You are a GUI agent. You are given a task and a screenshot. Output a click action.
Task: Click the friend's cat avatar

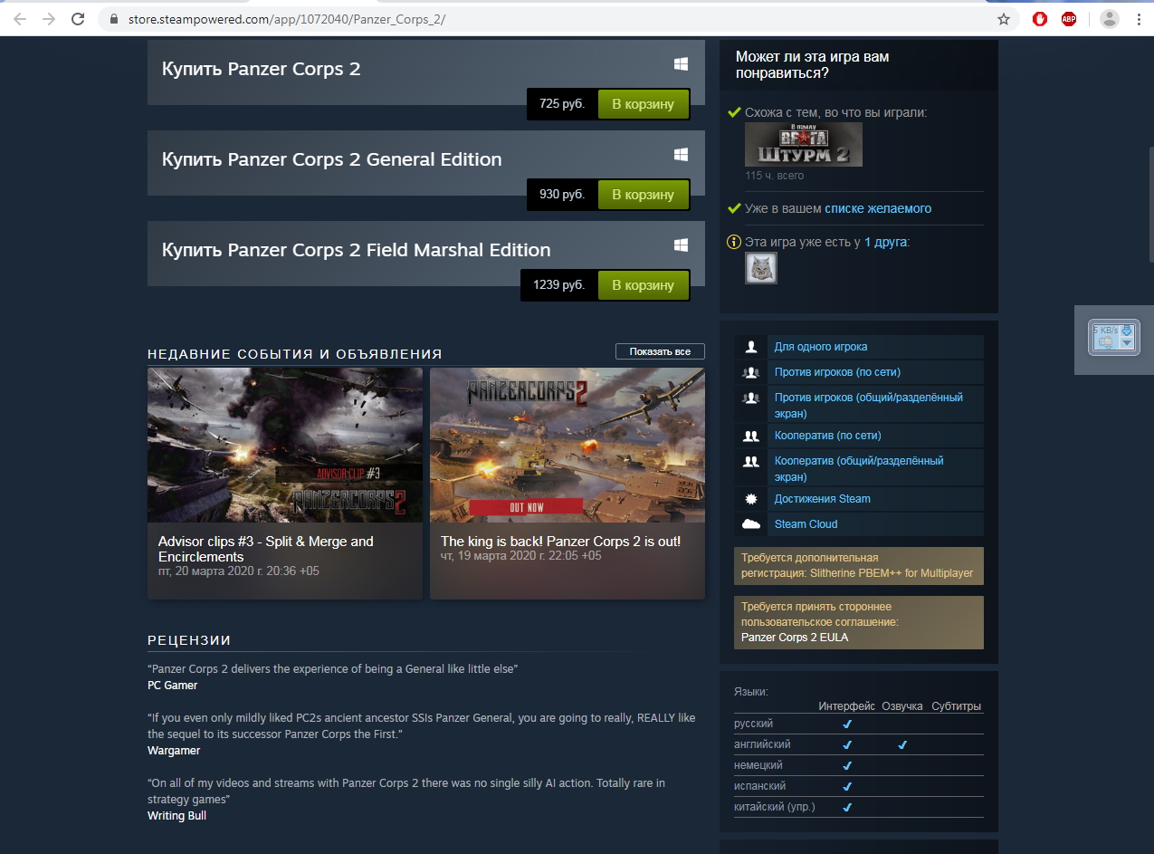761,268
